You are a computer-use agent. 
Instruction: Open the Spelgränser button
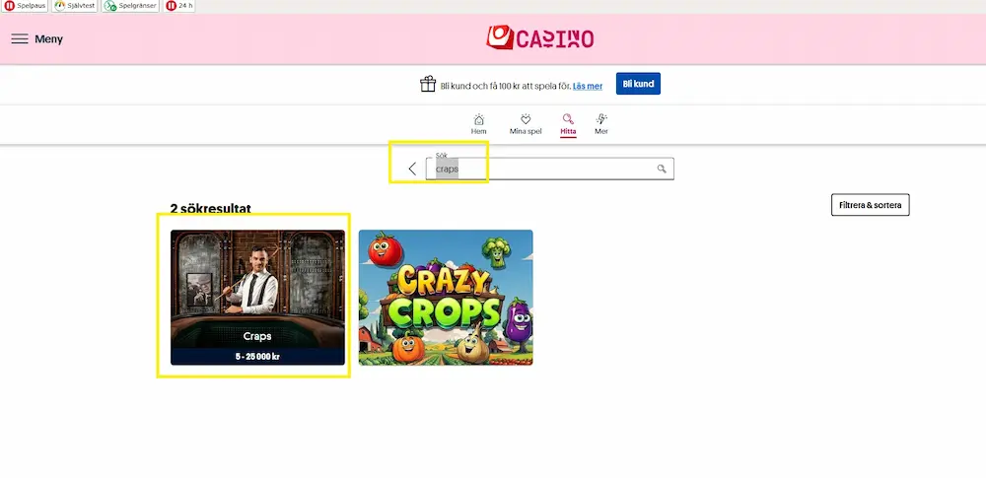(130, 6)
